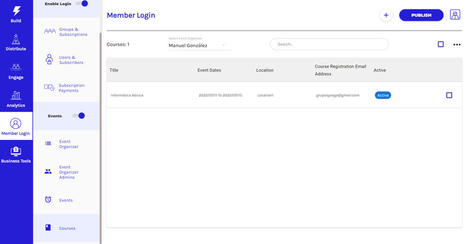The image size is (467, 244).
Task: Open the Engage section
Action: tap(16, 67)
